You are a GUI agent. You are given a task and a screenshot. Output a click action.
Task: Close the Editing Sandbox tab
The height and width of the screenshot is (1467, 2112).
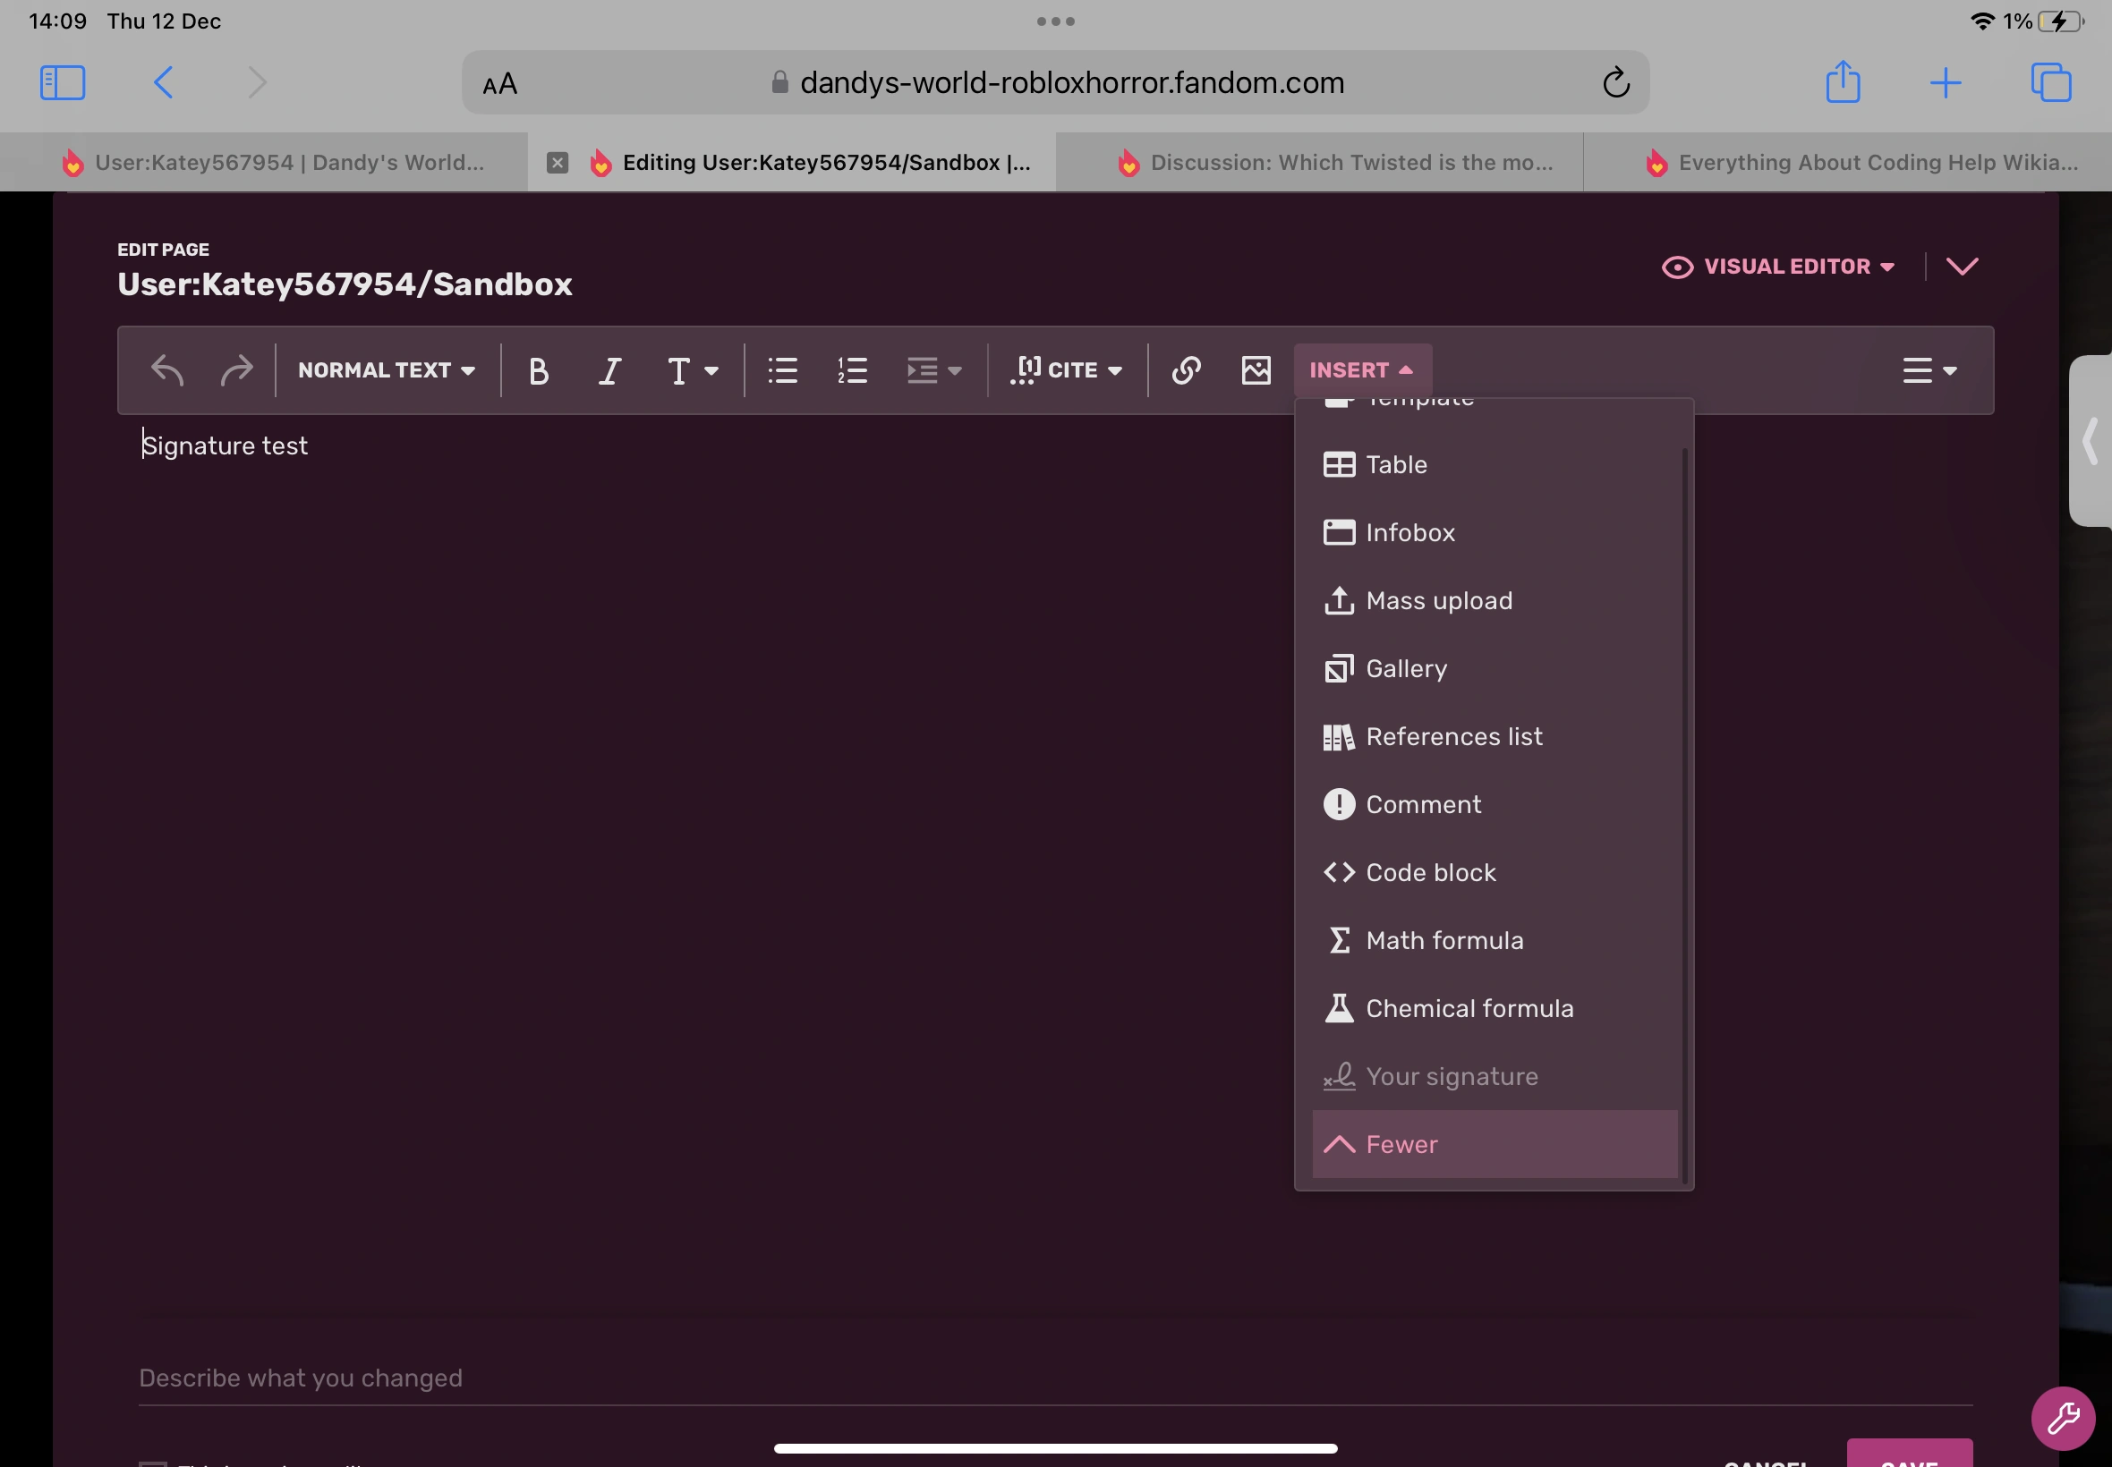tap(558, 163)
